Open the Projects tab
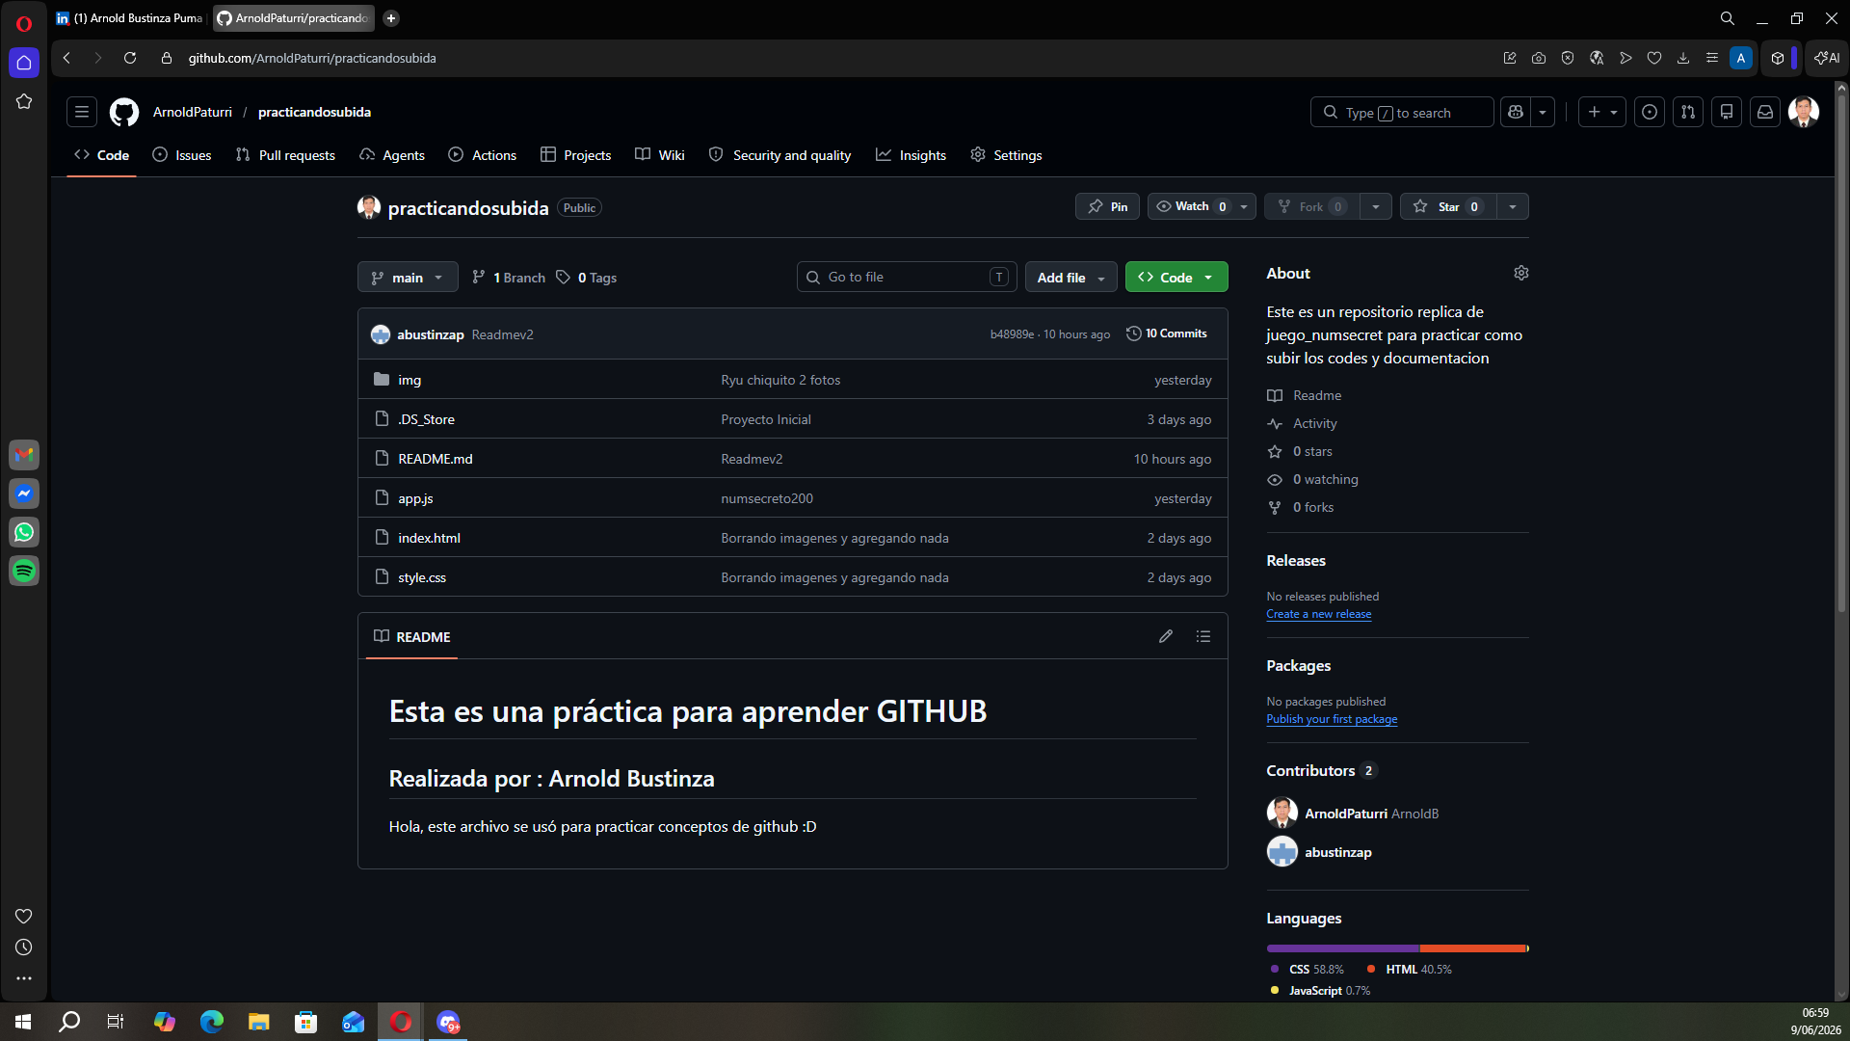This screenshot has height=1041, width=1850. point(576,155)
